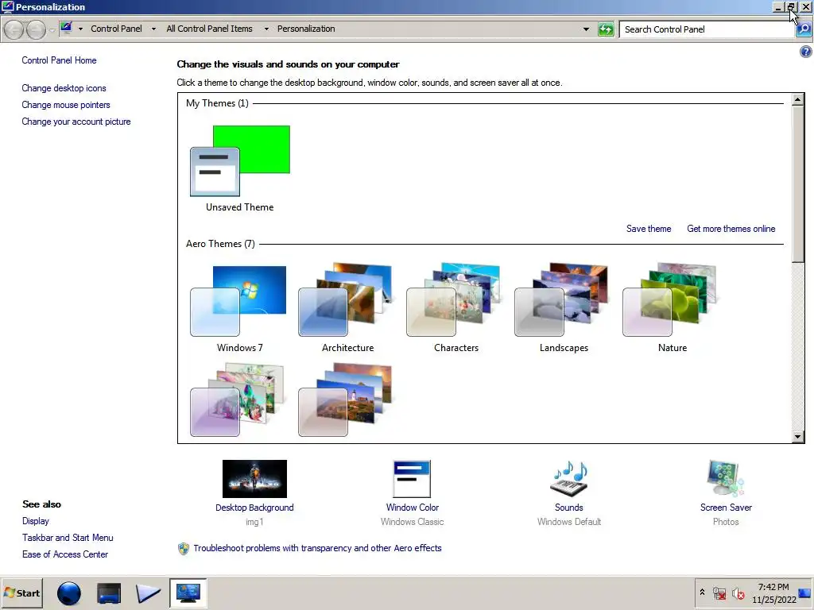Open Help with the blue question mark

(806, 52)
